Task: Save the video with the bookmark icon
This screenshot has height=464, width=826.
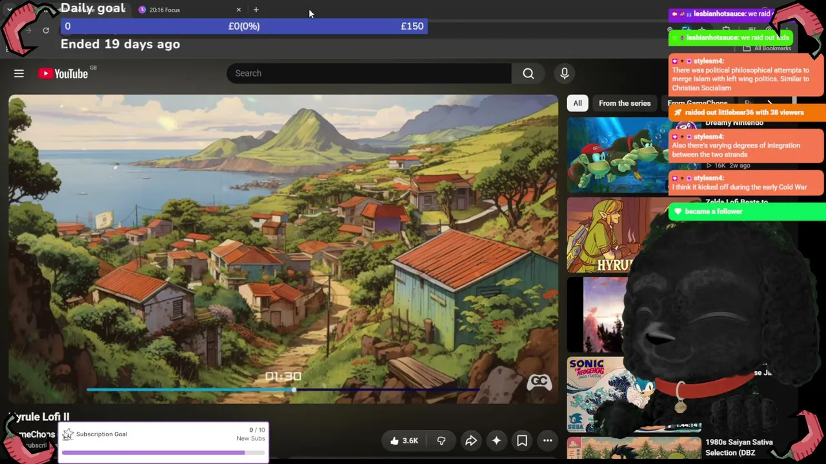Action: [522, 441]
